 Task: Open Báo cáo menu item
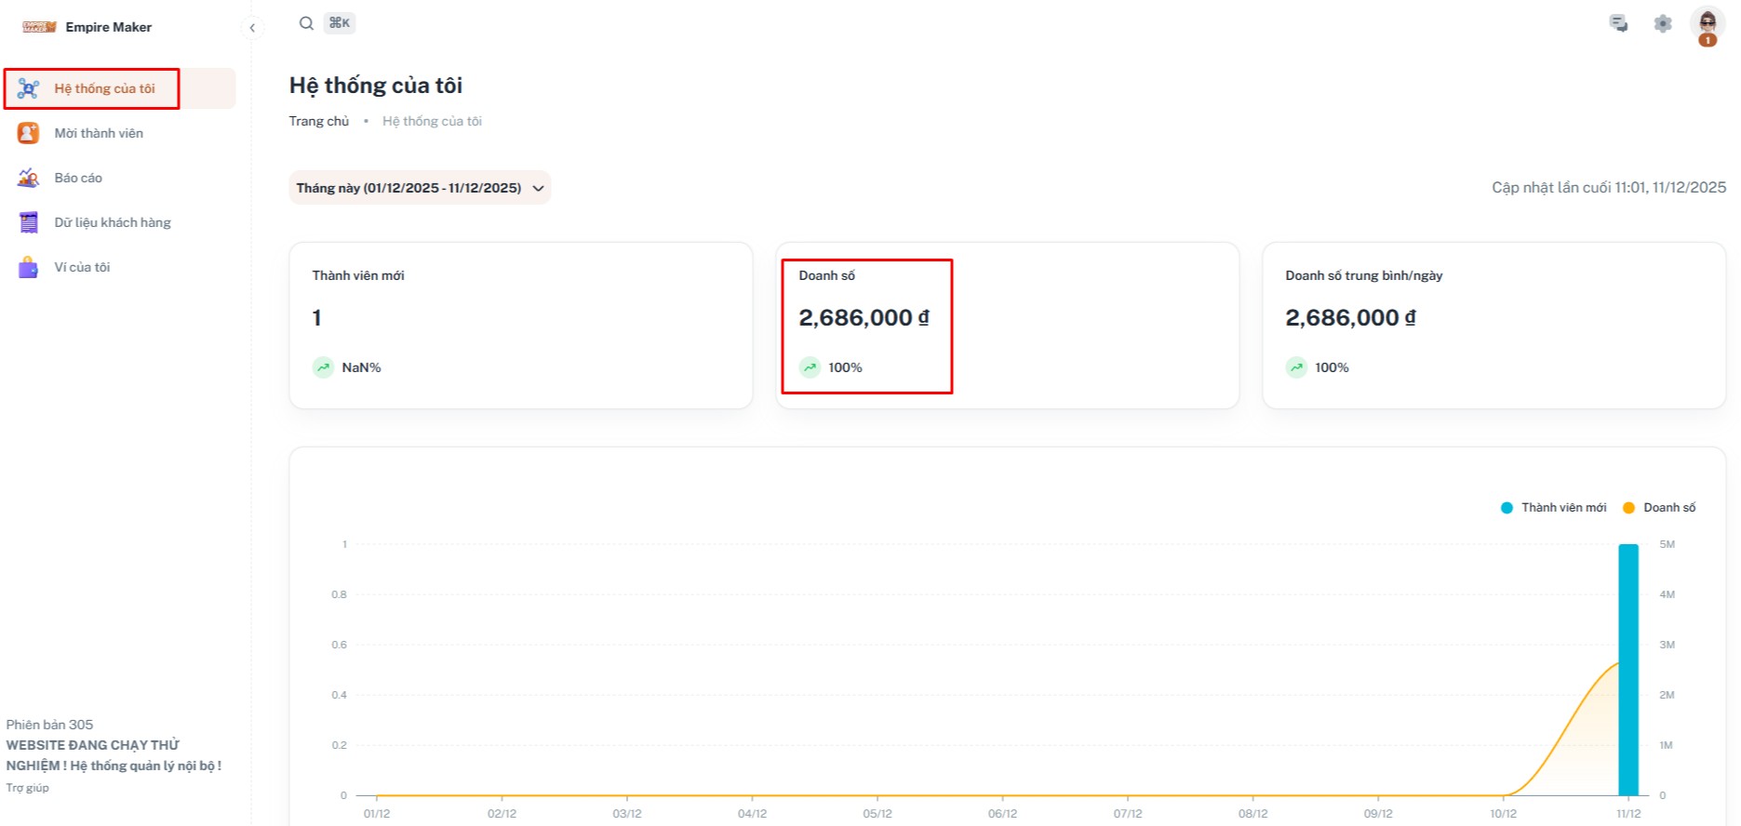click(78, 178)
